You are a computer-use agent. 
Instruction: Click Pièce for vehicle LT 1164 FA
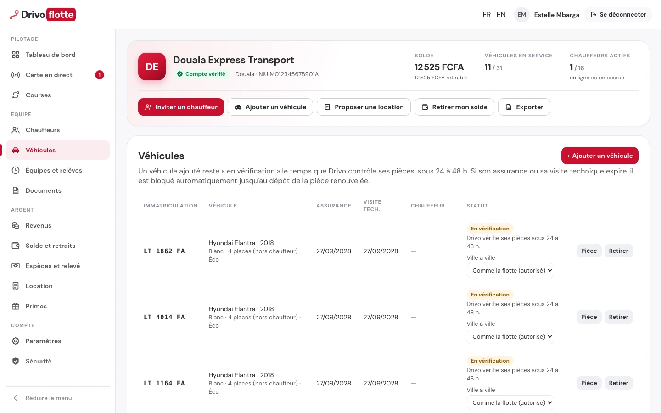(589, 383)
